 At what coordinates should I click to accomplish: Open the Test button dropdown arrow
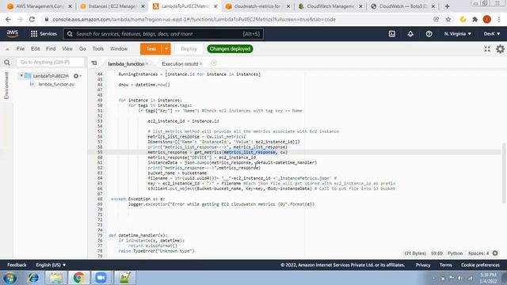pos(166,49)
